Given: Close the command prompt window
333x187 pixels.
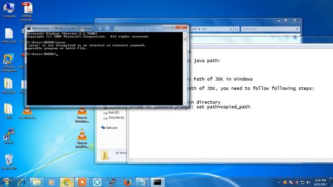Looking at the screenshot, I should [x=182, y=27].
